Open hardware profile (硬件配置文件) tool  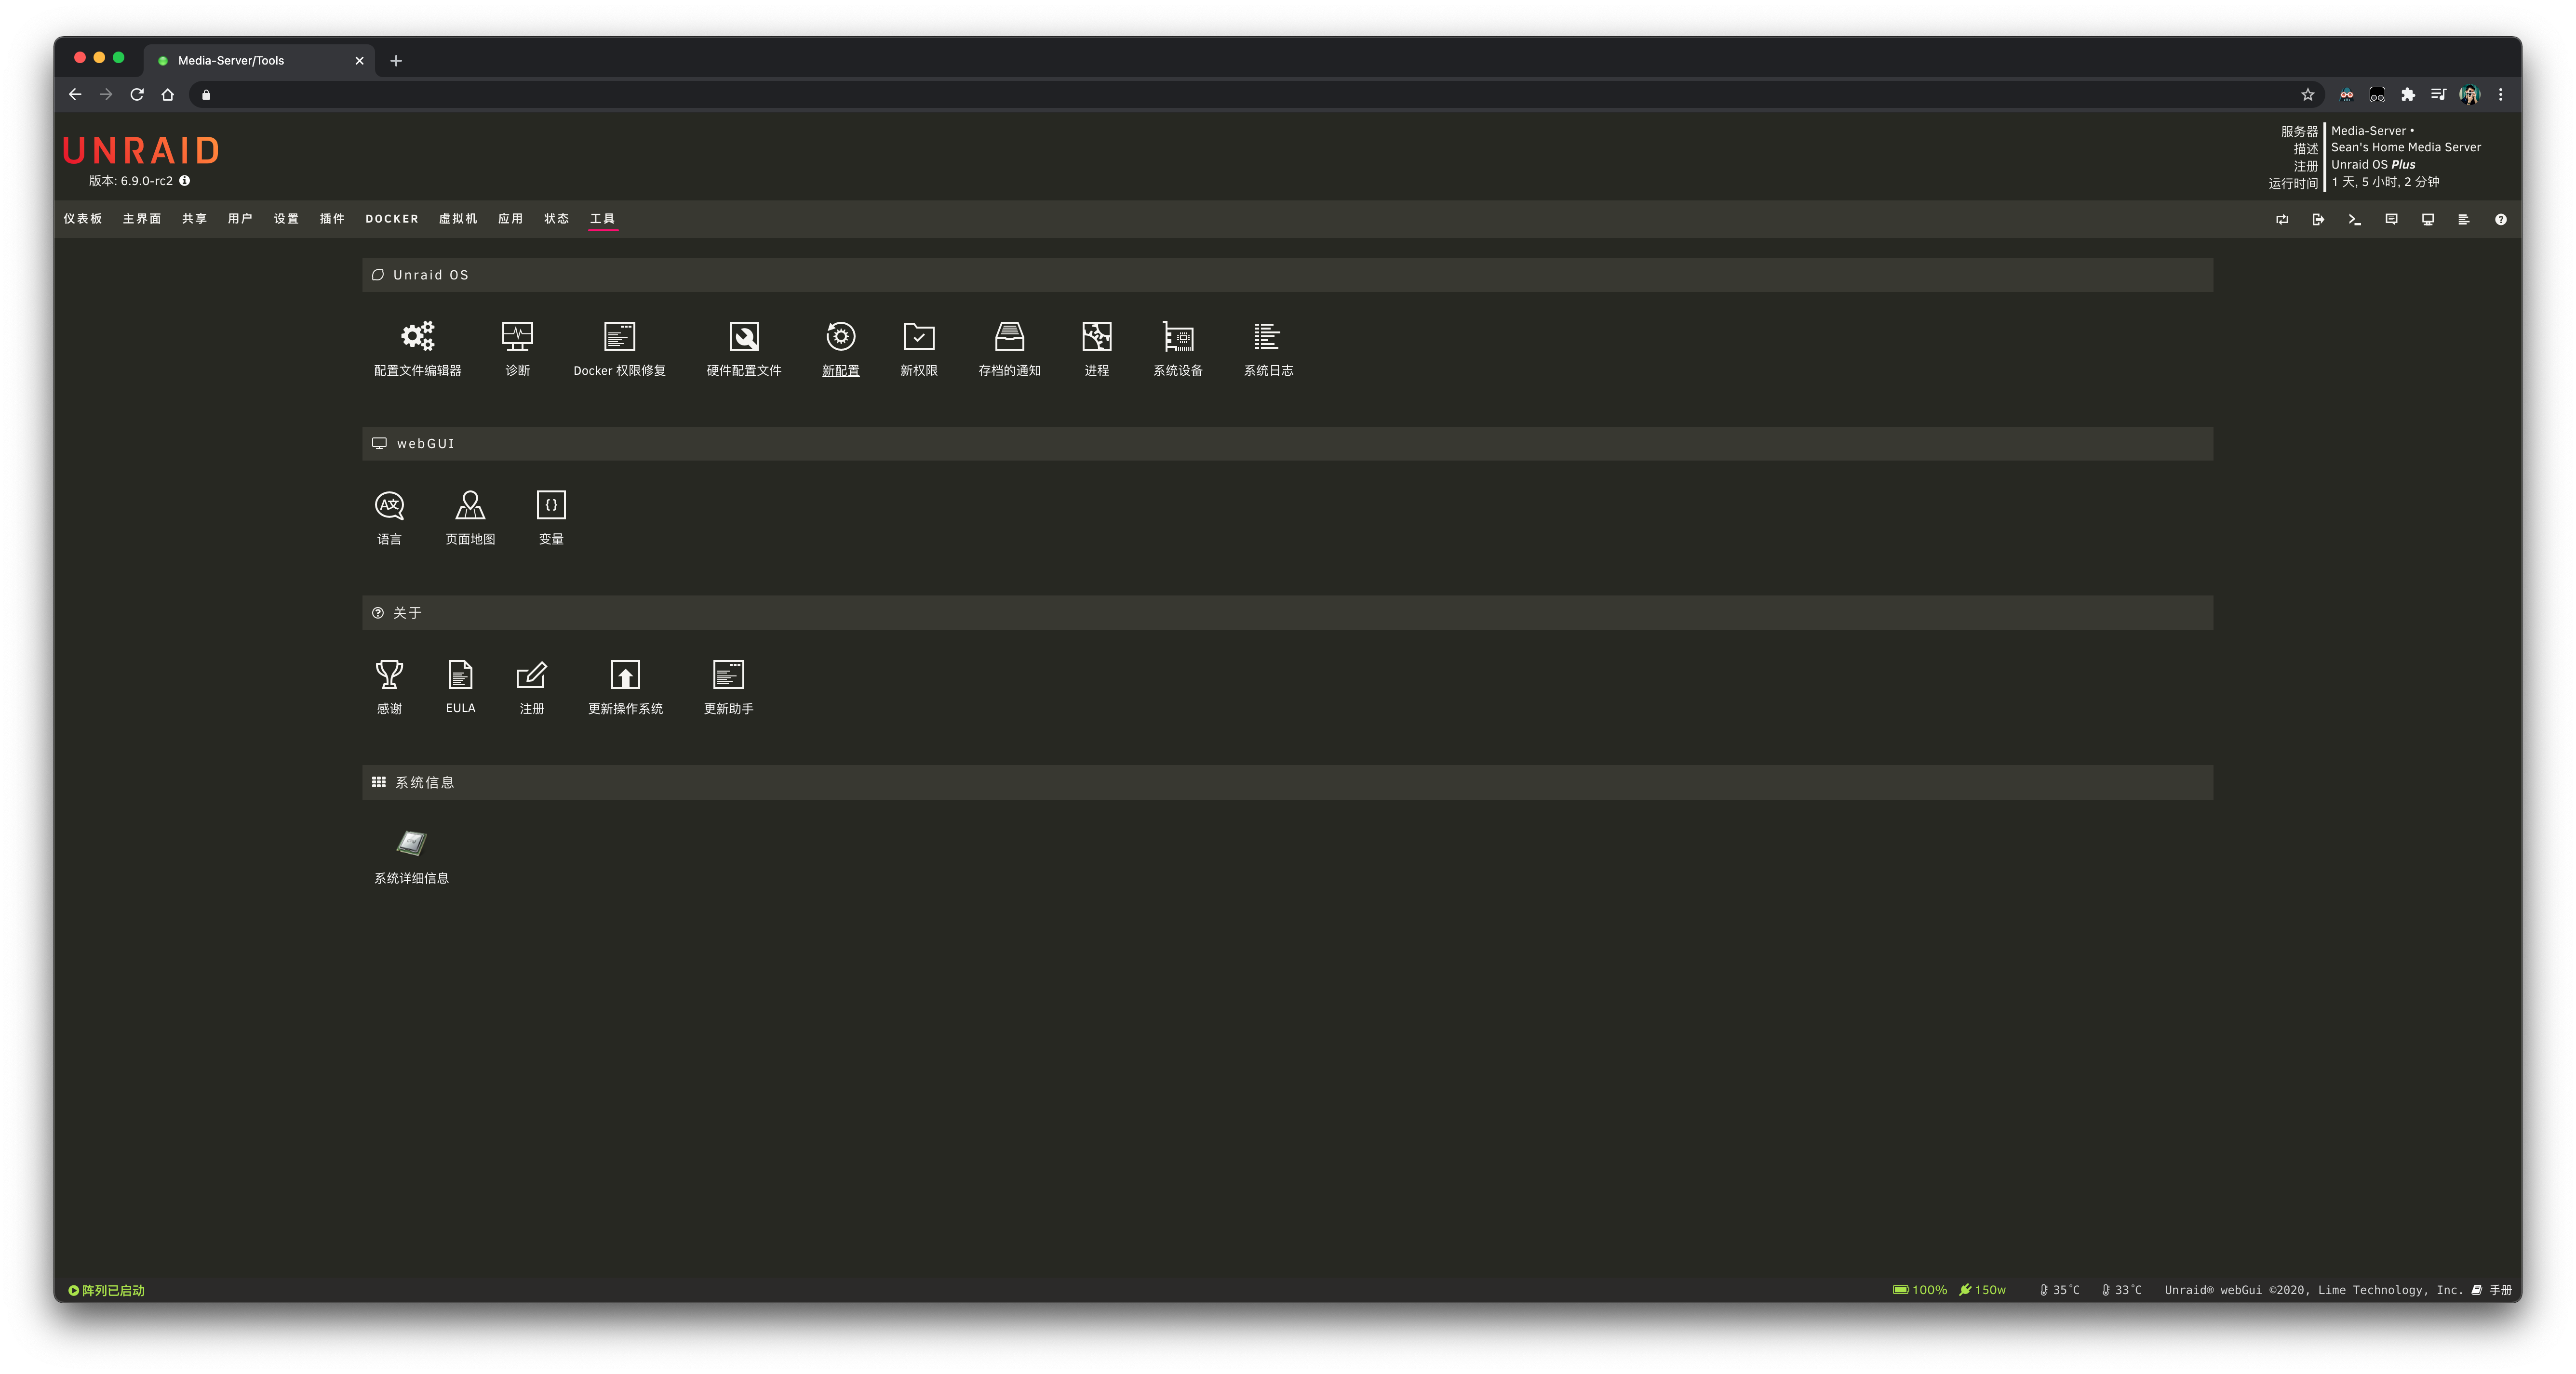743,337
